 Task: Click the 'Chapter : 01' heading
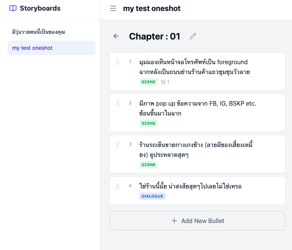155,36
